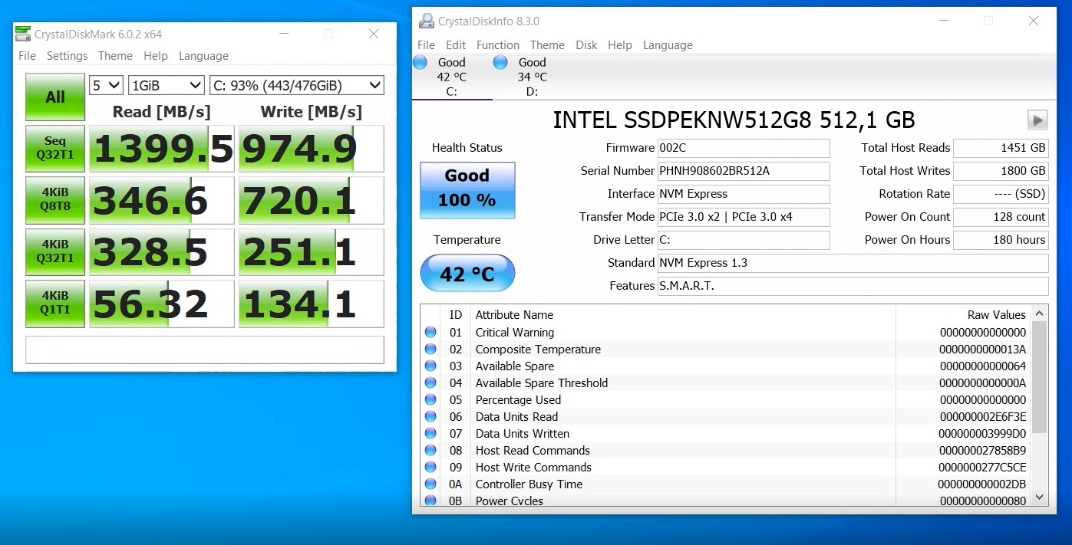Screen dimensions: 1072x545
Task: Open CrystalDiskInfo File menu
Action: pyautogui.click(x=427, y=45)
